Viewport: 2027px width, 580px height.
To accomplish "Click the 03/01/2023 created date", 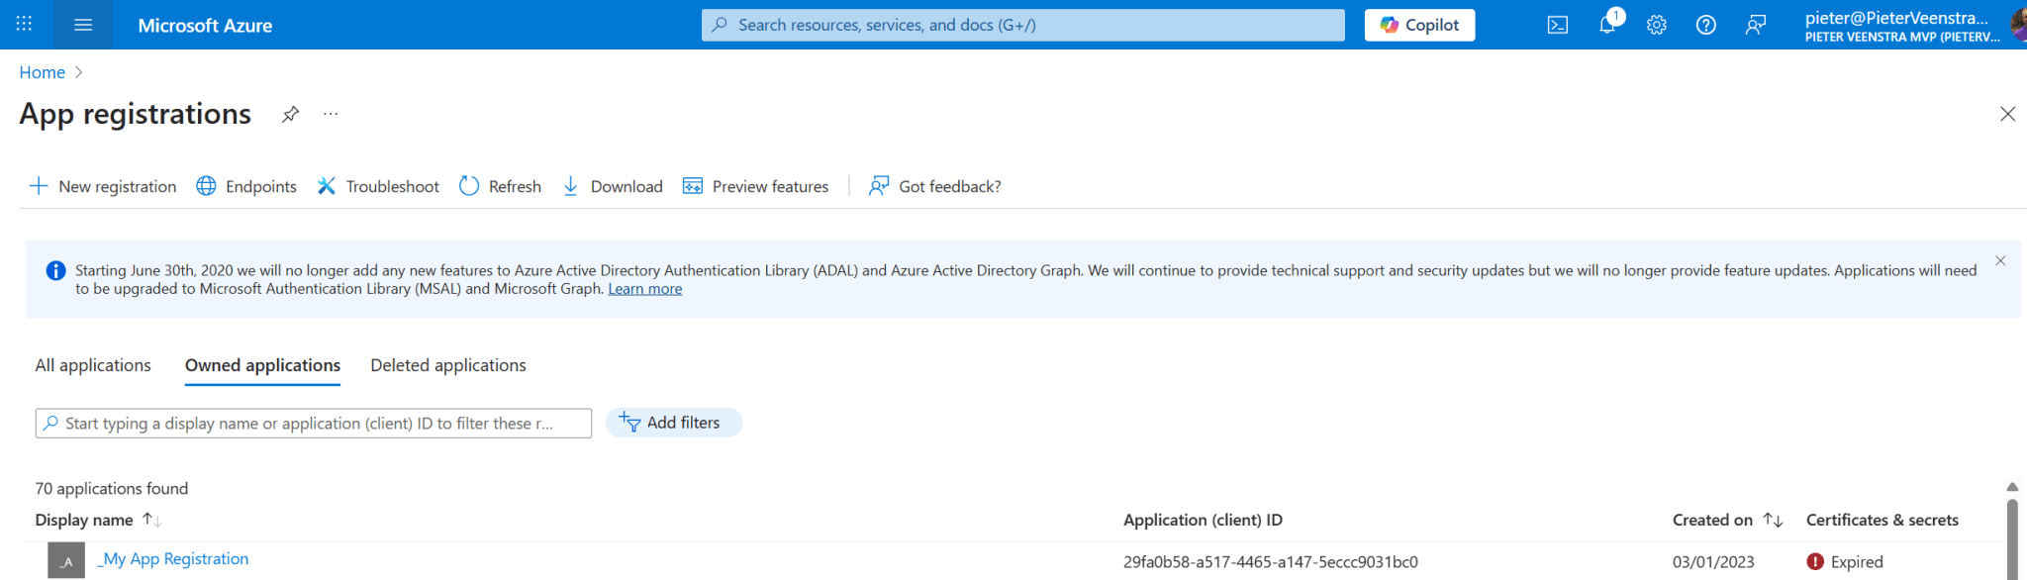I will 1713,562.
